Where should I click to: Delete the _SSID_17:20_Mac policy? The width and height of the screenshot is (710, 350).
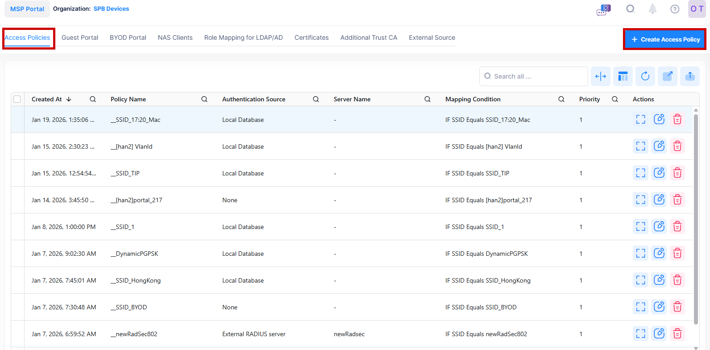click(x=677, y=119)
